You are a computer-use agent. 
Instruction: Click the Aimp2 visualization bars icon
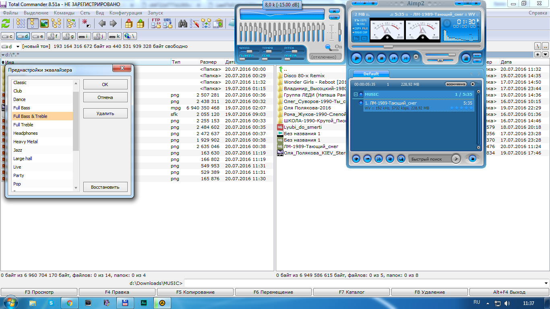tap(356, 39)
